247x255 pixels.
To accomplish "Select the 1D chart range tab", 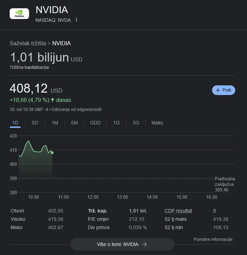I will (x=15, y=123).
